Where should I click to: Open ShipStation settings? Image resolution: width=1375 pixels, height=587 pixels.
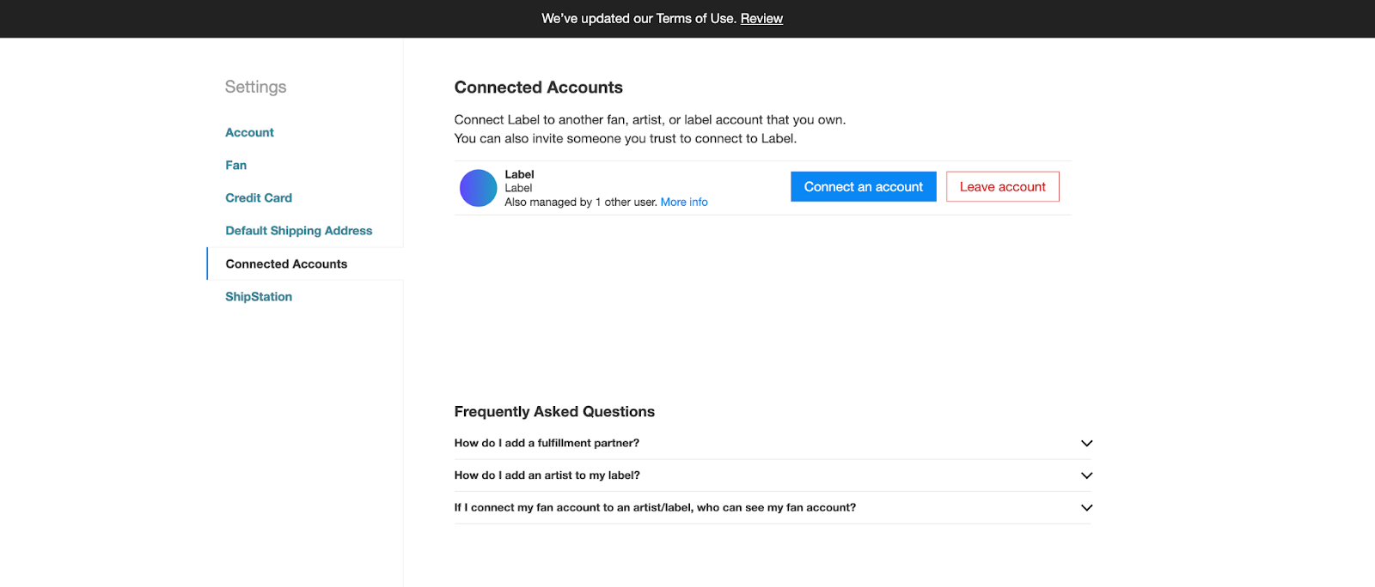[259, 297]
